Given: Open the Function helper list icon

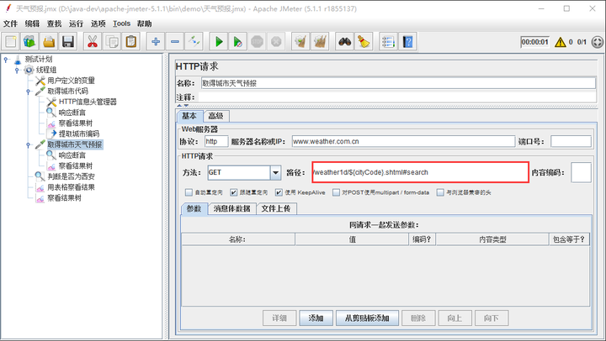Looking at the screenshot, I should point(388,42).
